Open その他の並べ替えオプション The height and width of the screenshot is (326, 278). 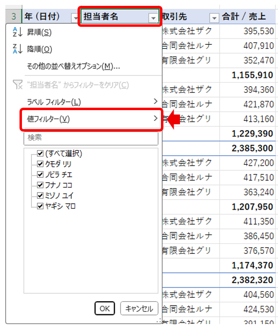(73, 67)
